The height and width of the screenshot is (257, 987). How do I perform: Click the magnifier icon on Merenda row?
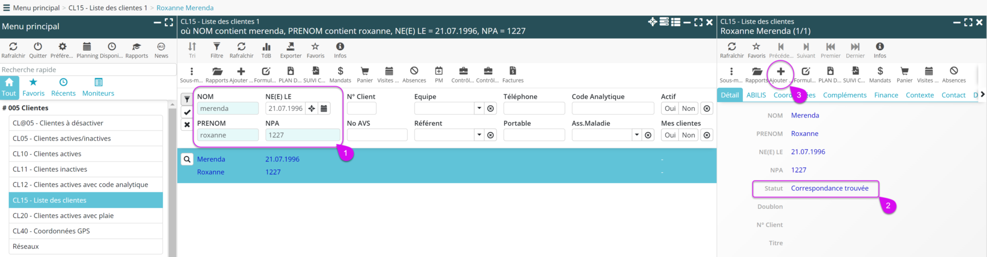pos(187,160)
